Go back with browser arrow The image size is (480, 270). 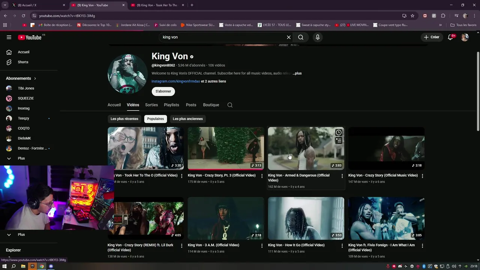pyautogui.click(x=5, y=16)
